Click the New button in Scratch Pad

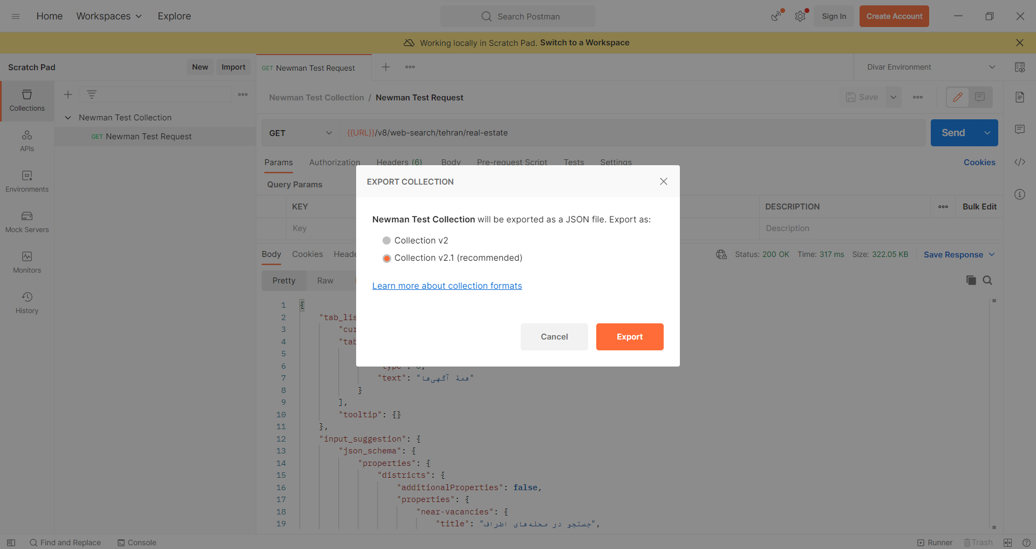pyautogui.click(x=200, y=67)
